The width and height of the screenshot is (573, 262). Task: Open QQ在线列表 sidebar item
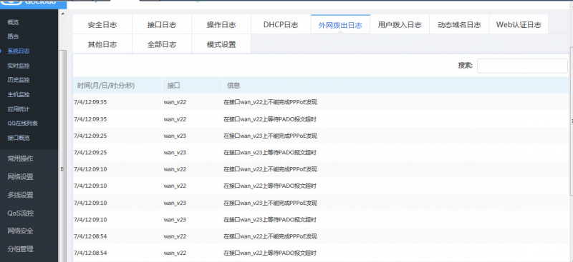click(x=22, y=124)
